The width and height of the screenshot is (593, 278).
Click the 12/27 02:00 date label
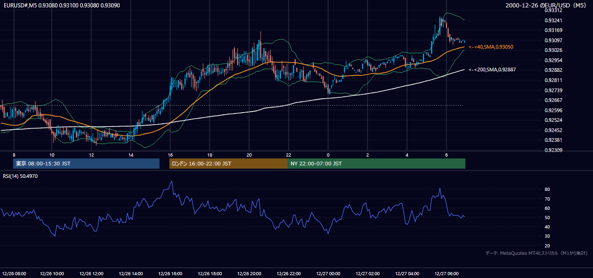367,273
